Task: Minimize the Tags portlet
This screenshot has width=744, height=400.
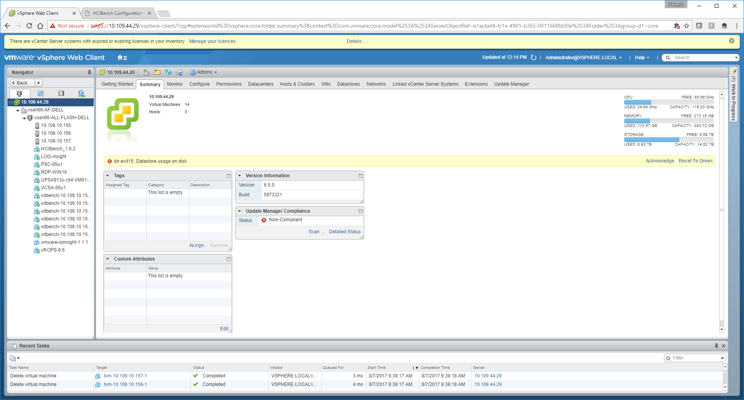Action: click(229, 176)
